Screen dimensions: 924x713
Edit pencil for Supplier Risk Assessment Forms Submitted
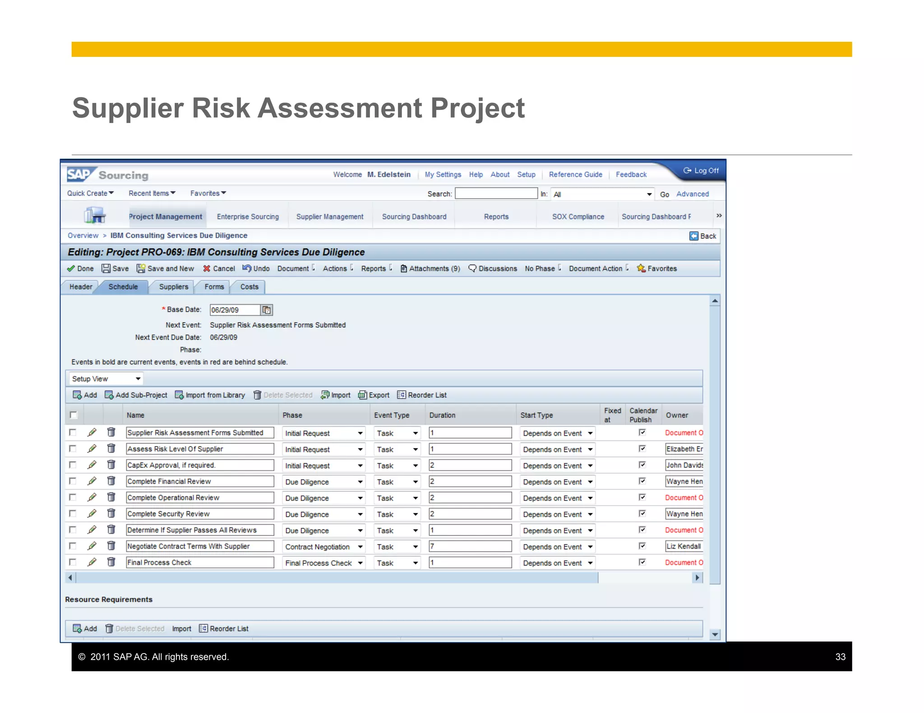(92, 433)
